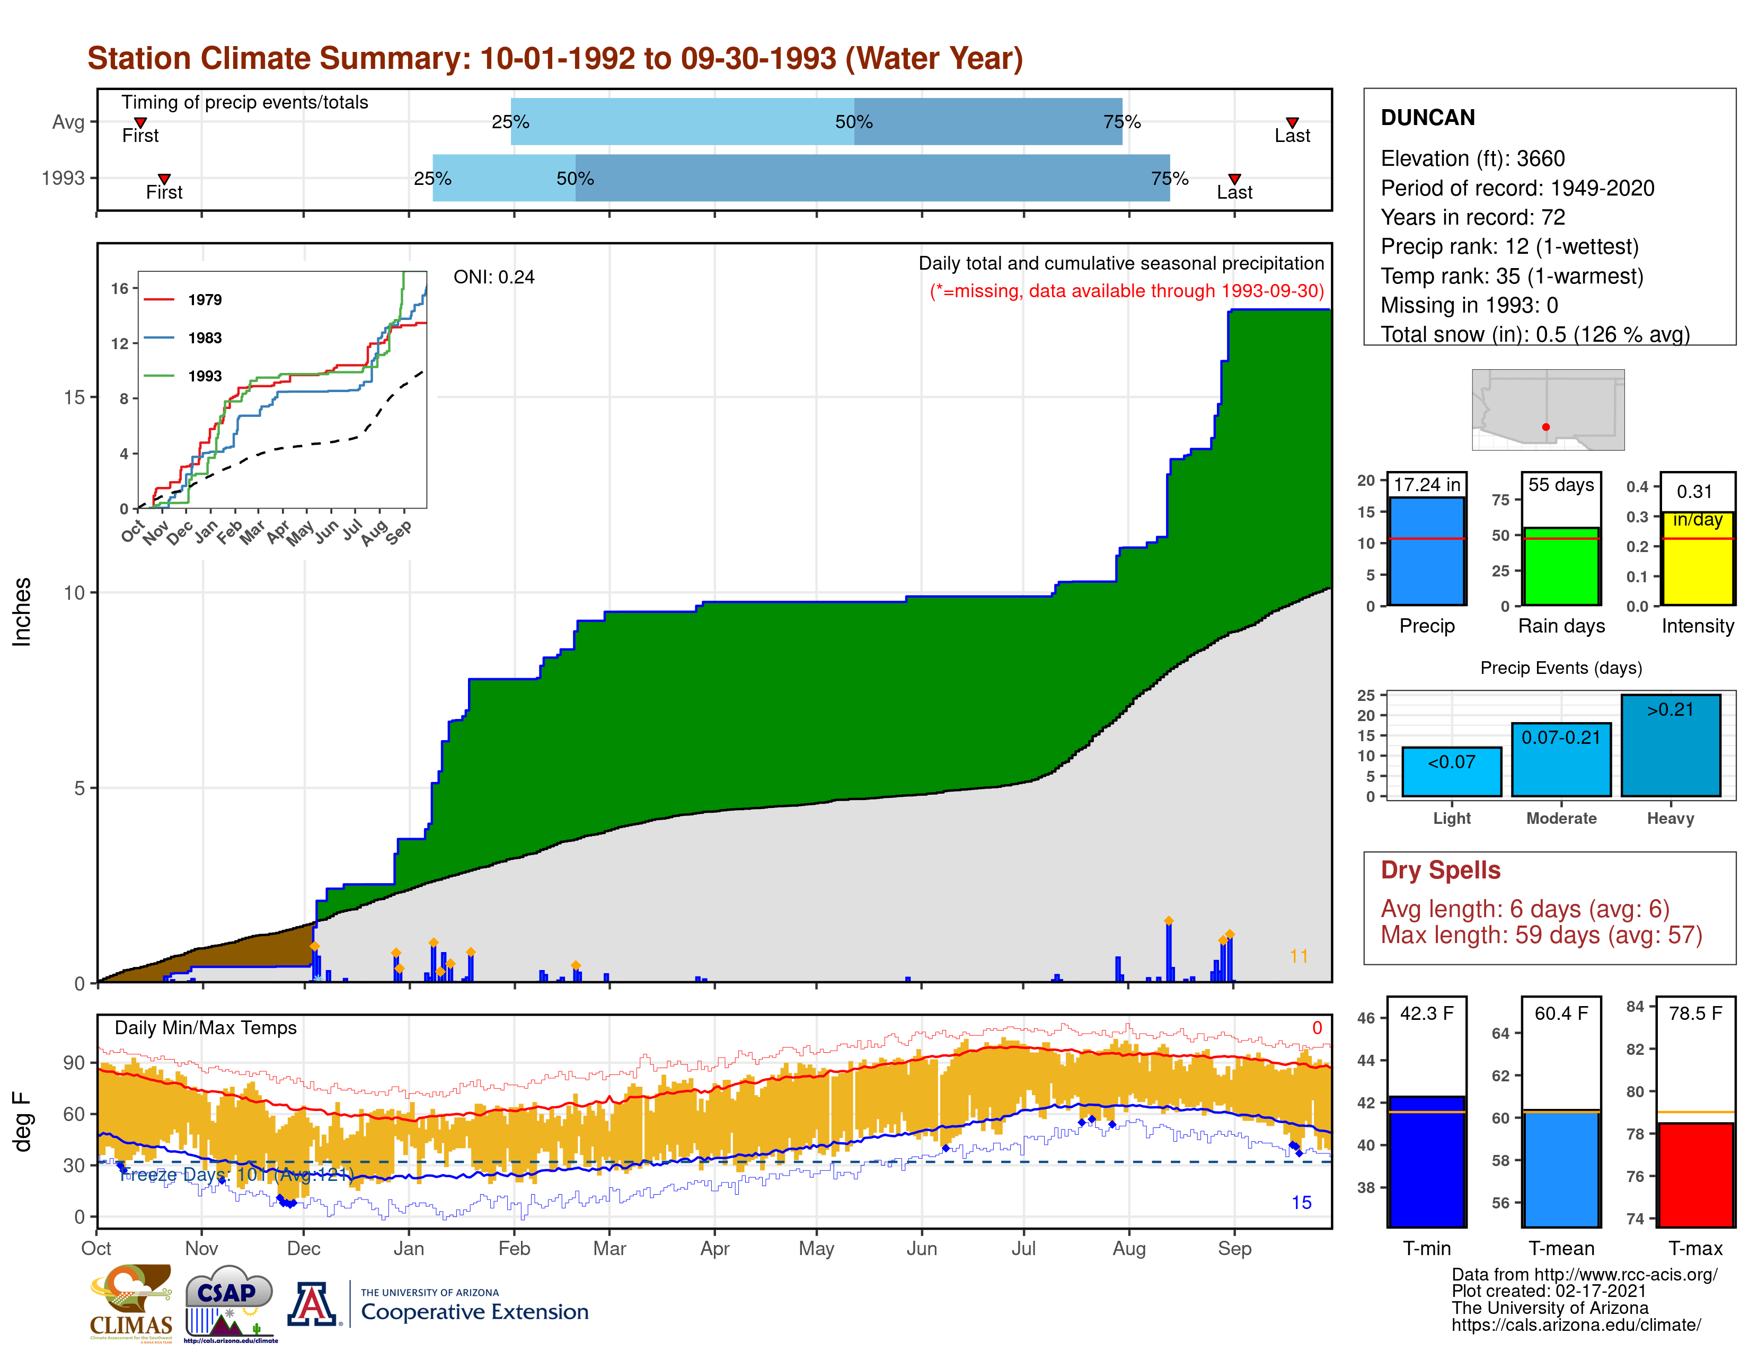The image size is (1749, 1351).
Task: Click the green 1993 legend line
Action: pos(158,376)
